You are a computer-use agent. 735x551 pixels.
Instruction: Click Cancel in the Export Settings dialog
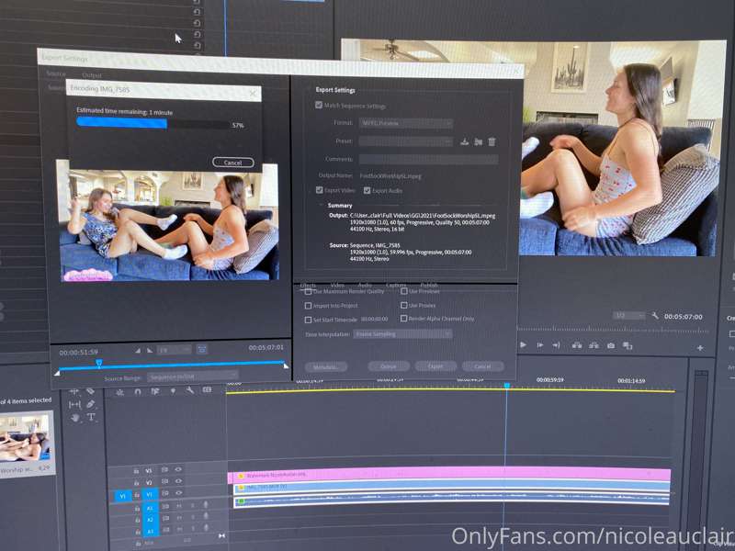pyautogui.click(x=482, y=365)
